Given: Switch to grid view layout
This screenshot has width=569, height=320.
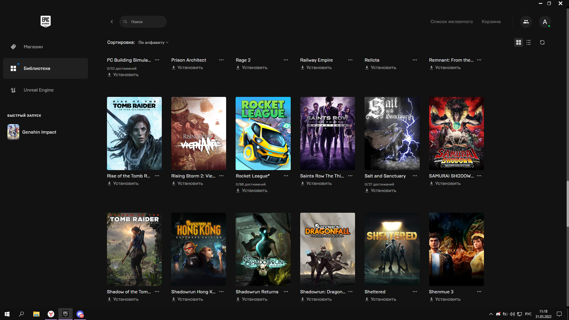Looking at the screenshot, I should pyautogui.click(x=519, y=42).
